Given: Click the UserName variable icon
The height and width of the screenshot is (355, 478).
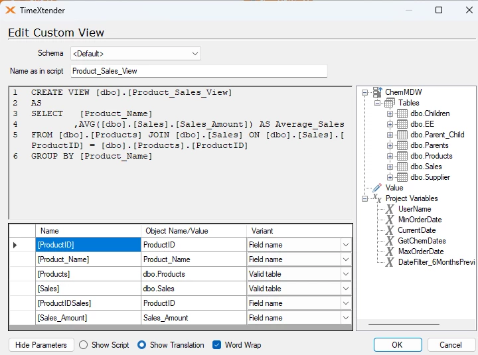Looking at the screenshot, I should point(390,209).
